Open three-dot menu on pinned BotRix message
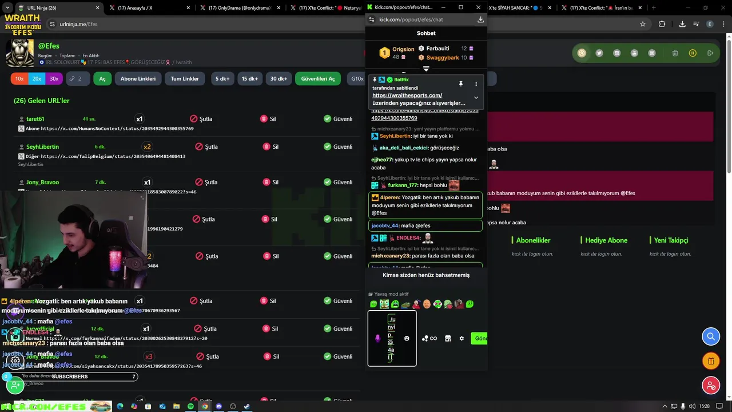Screen dimensions: 732x412 pyautogui.click(x=476, y=84)
